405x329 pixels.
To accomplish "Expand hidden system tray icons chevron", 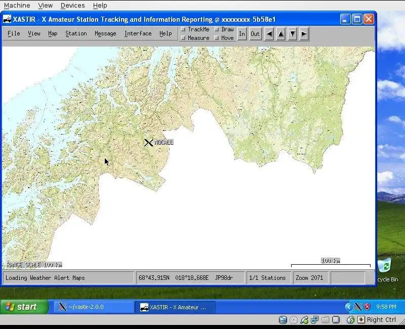I will click(x=348, y=307).
